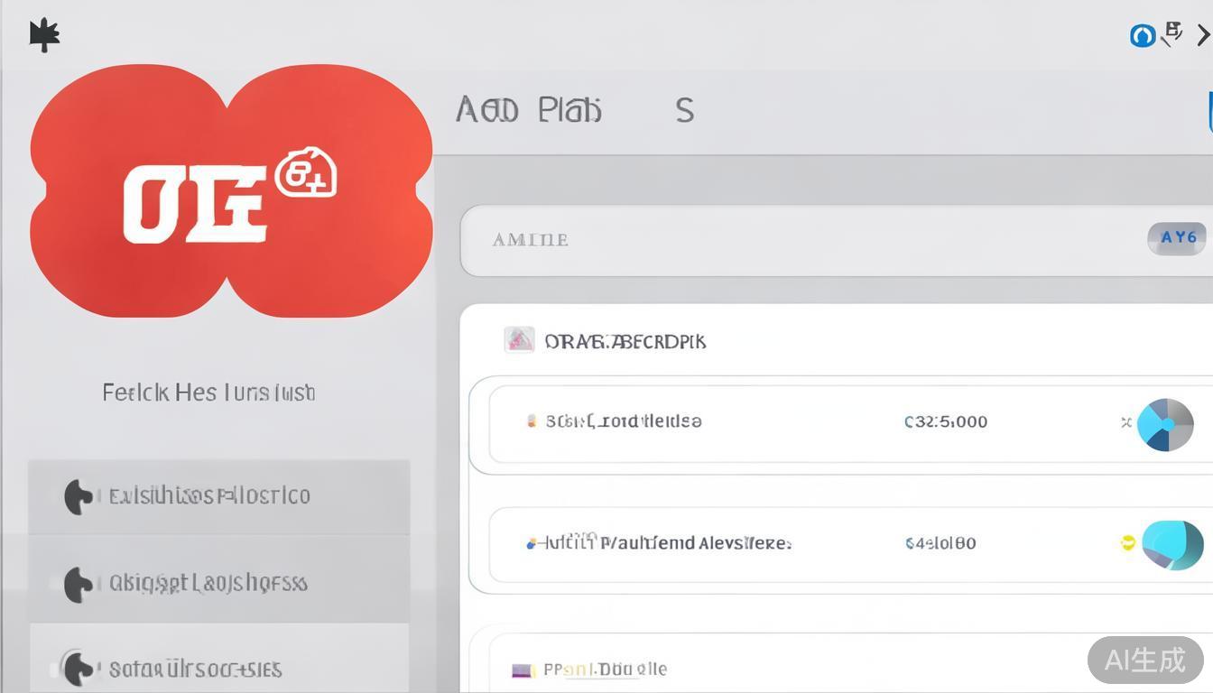Open the teal pie icon in second row
This screenshot has width=1213, height=693.
pos(1172,545)
